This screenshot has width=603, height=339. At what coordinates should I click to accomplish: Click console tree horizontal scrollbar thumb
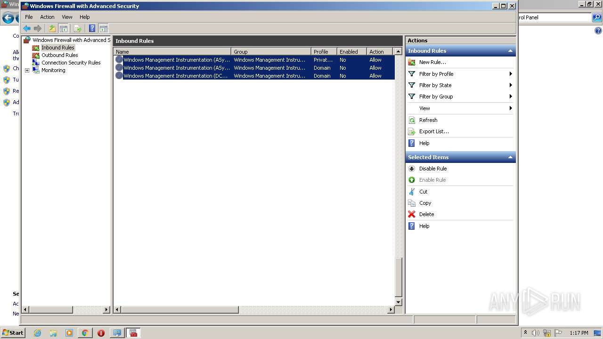51,310
